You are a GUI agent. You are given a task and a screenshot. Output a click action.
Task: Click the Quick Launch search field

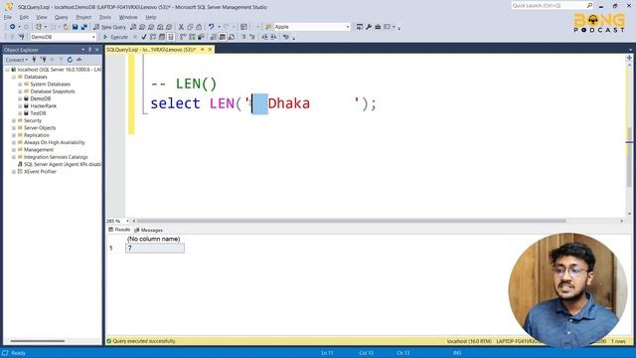coord(549,5)
